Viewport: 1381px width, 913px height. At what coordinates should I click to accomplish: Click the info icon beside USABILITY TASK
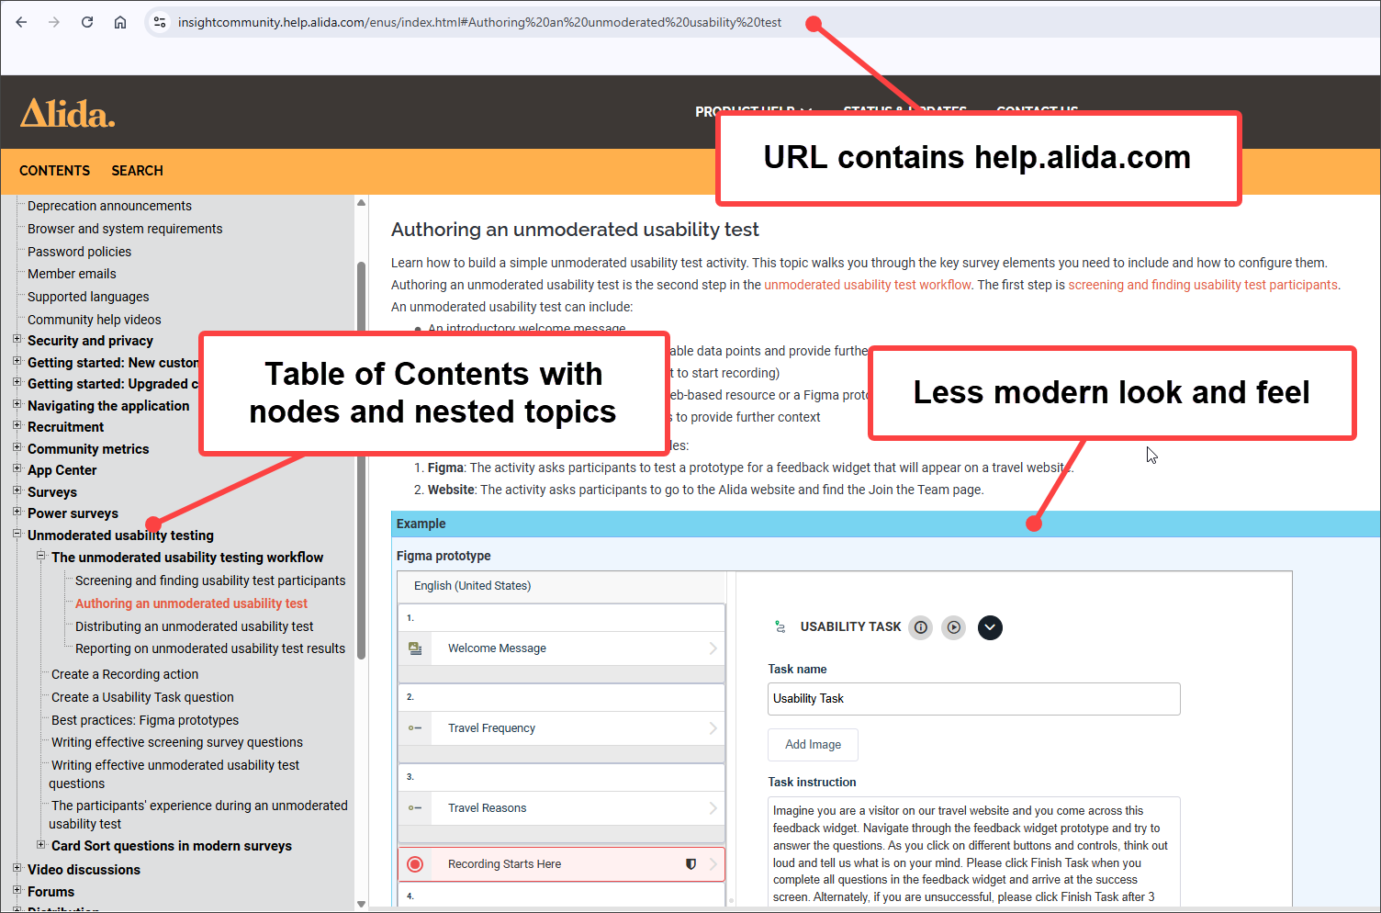tap(921, 627)
